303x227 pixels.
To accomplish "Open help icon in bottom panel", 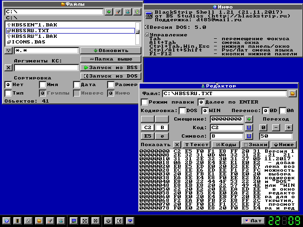I will 7,221.
